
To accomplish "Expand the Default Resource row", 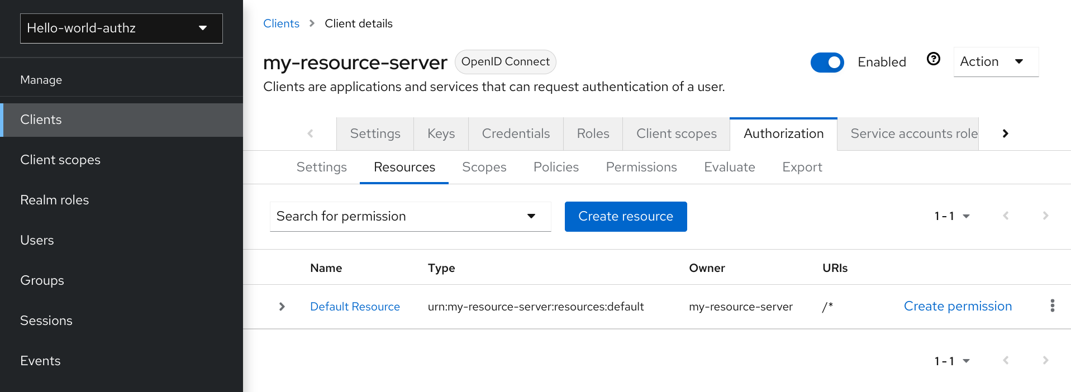I will point(282,307).
